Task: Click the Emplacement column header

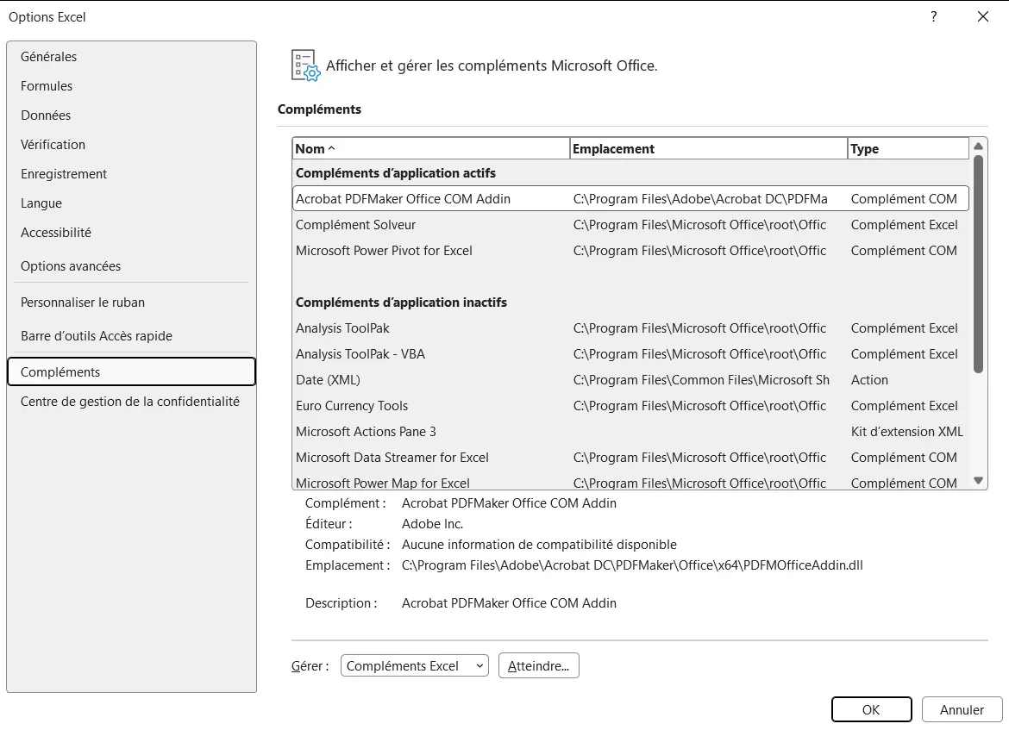Action: (x=709, y=148)
